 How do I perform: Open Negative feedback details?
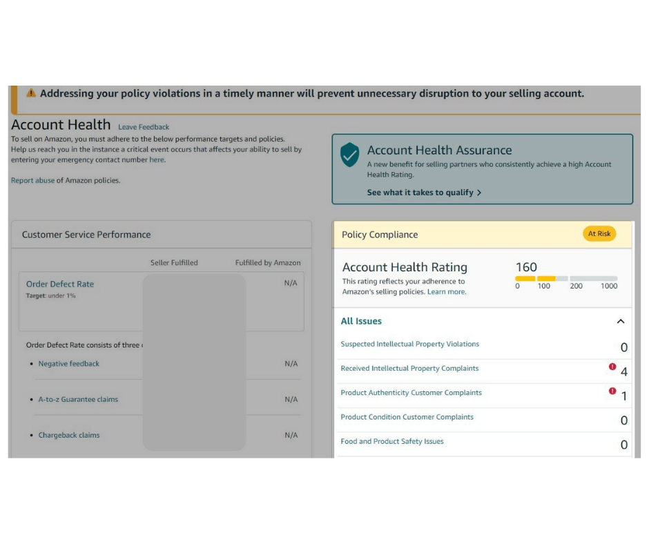click(69, 364)
